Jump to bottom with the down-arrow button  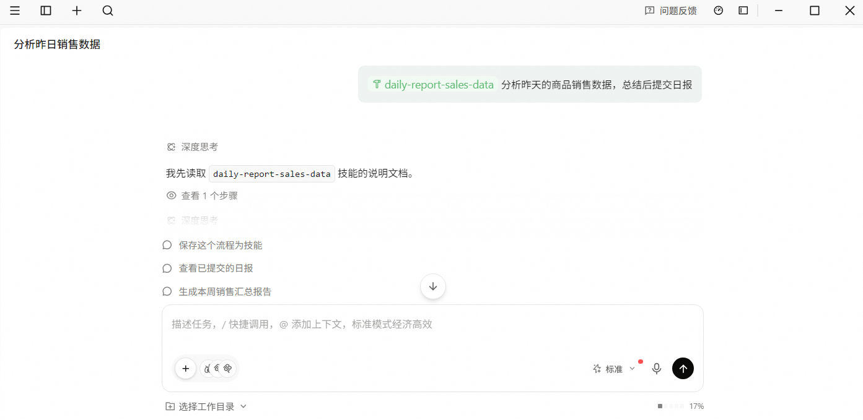point(433,286)
